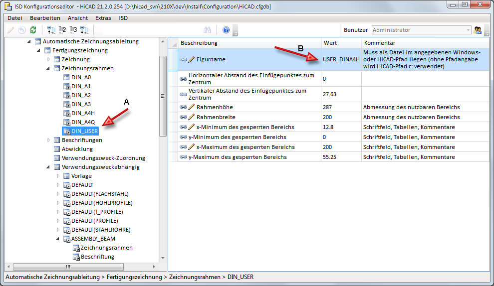494x286 pixels.
Task: Open the Benutzer Administrator dropdown
Action: [x=468, y=30]
